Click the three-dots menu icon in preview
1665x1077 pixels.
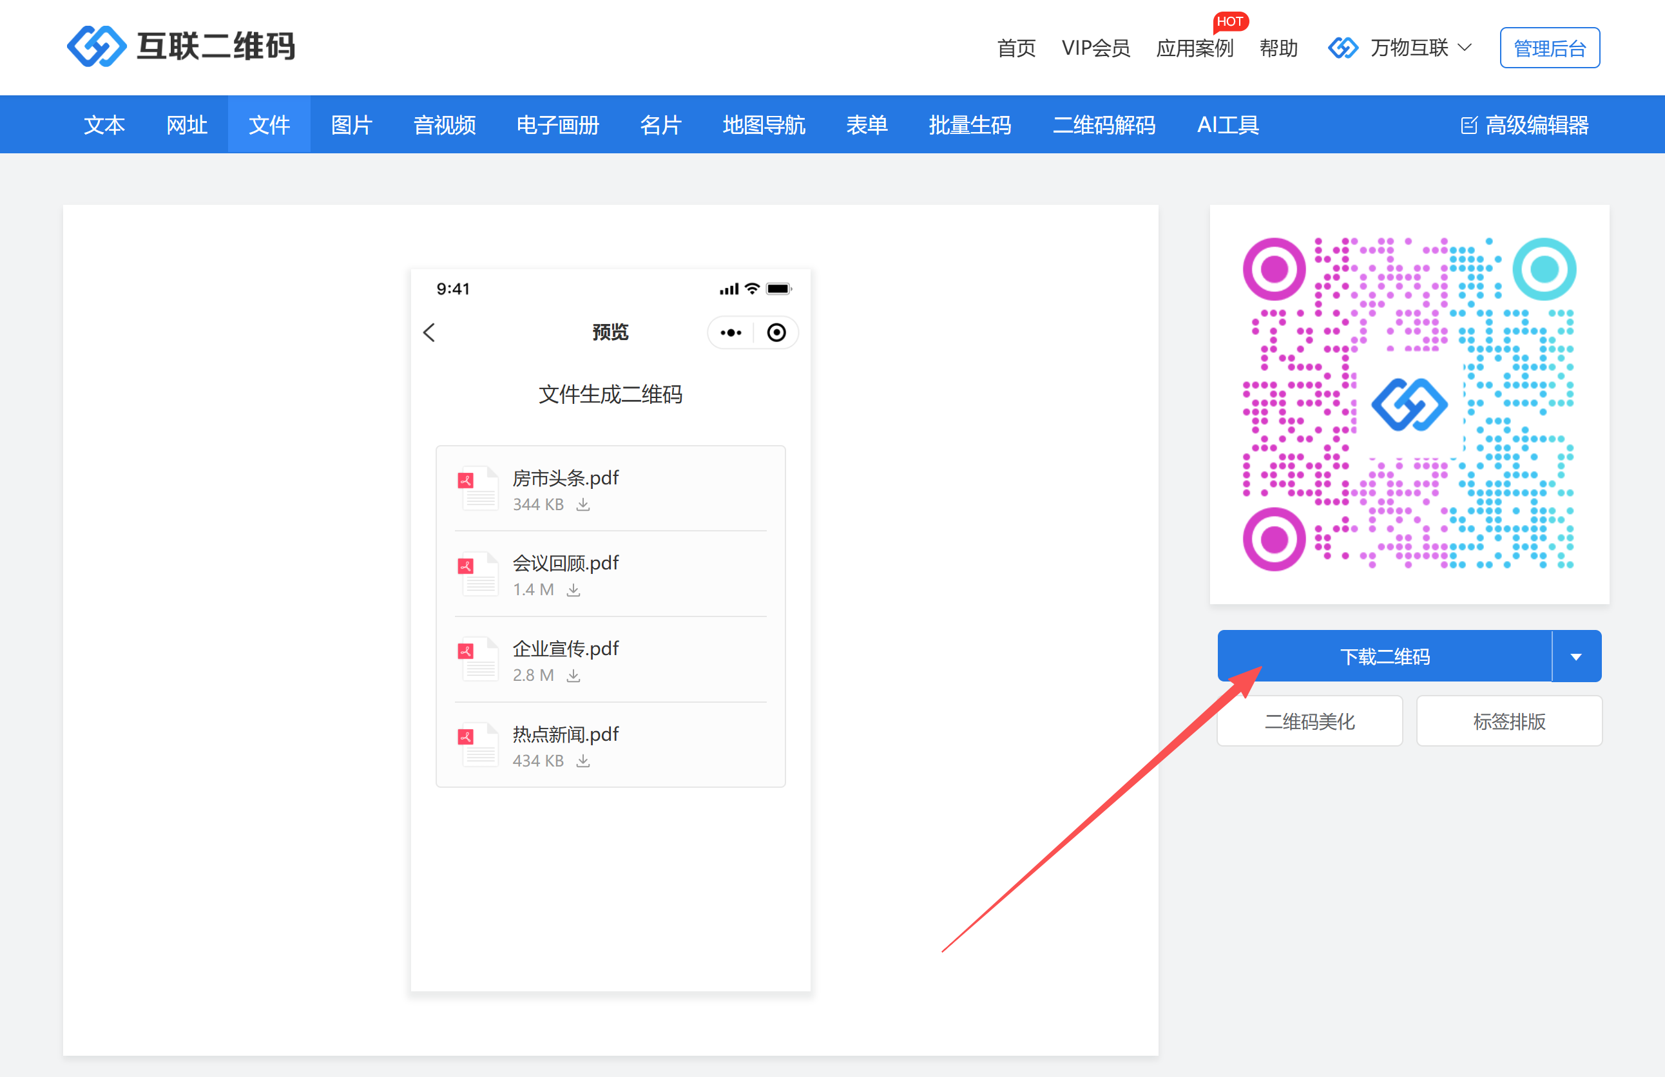click(730, 333)
